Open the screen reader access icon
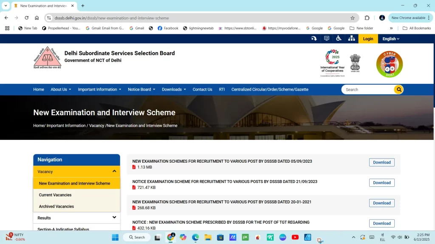435x244 pixels. 326,39
